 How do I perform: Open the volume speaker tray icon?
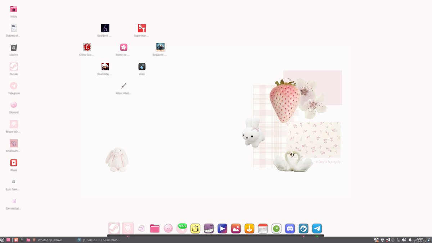[404, 240]
